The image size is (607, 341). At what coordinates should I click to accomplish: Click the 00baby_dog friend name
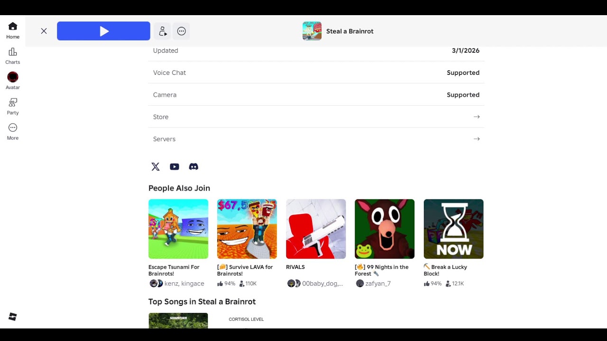tap(322, 284)
